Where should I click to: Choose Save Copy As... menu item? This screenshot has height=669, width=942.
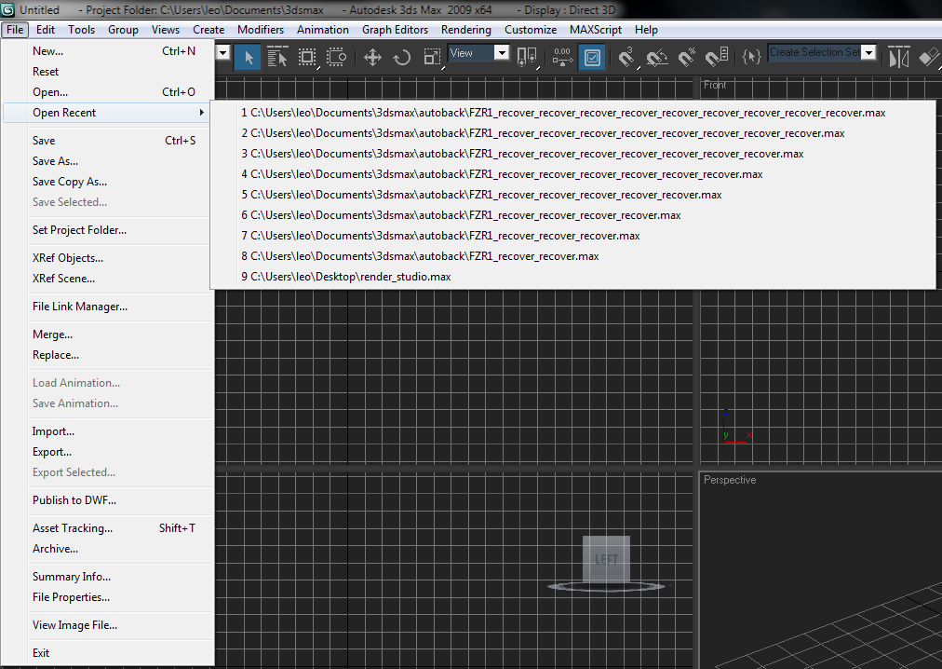(x=108, y=181)
